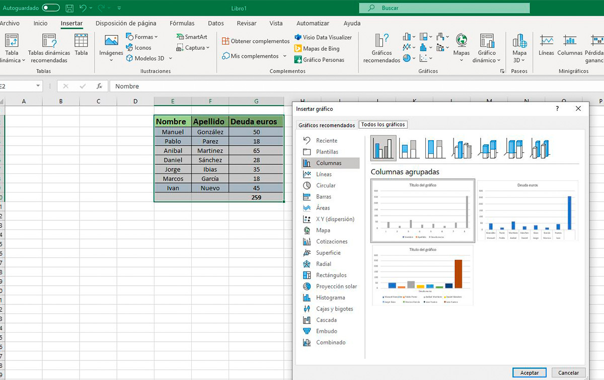Image resolution: width=604 pixels, height=380 pixels.
Task: Open the Quick Access Toolbar customize arrow
Action: (x=119, y=9)
